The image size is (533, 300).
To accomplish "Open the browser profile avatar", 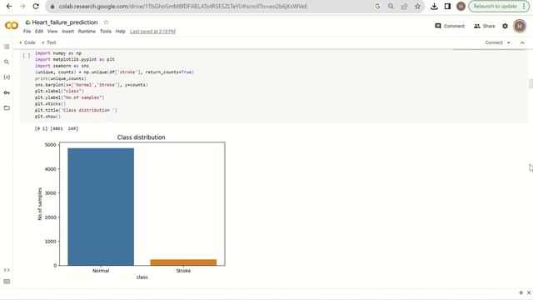I will [x=461, y=7].
